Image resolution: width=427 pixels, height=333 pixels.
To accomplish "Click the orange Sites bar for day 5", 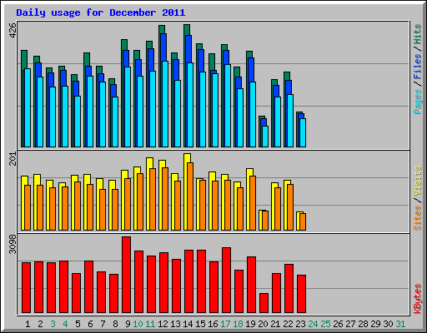I will 78,206.
